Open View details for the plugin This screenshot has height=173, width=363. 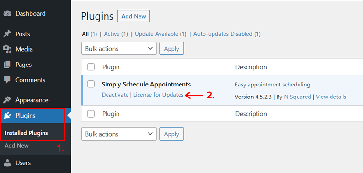click(x=331, y=97)
